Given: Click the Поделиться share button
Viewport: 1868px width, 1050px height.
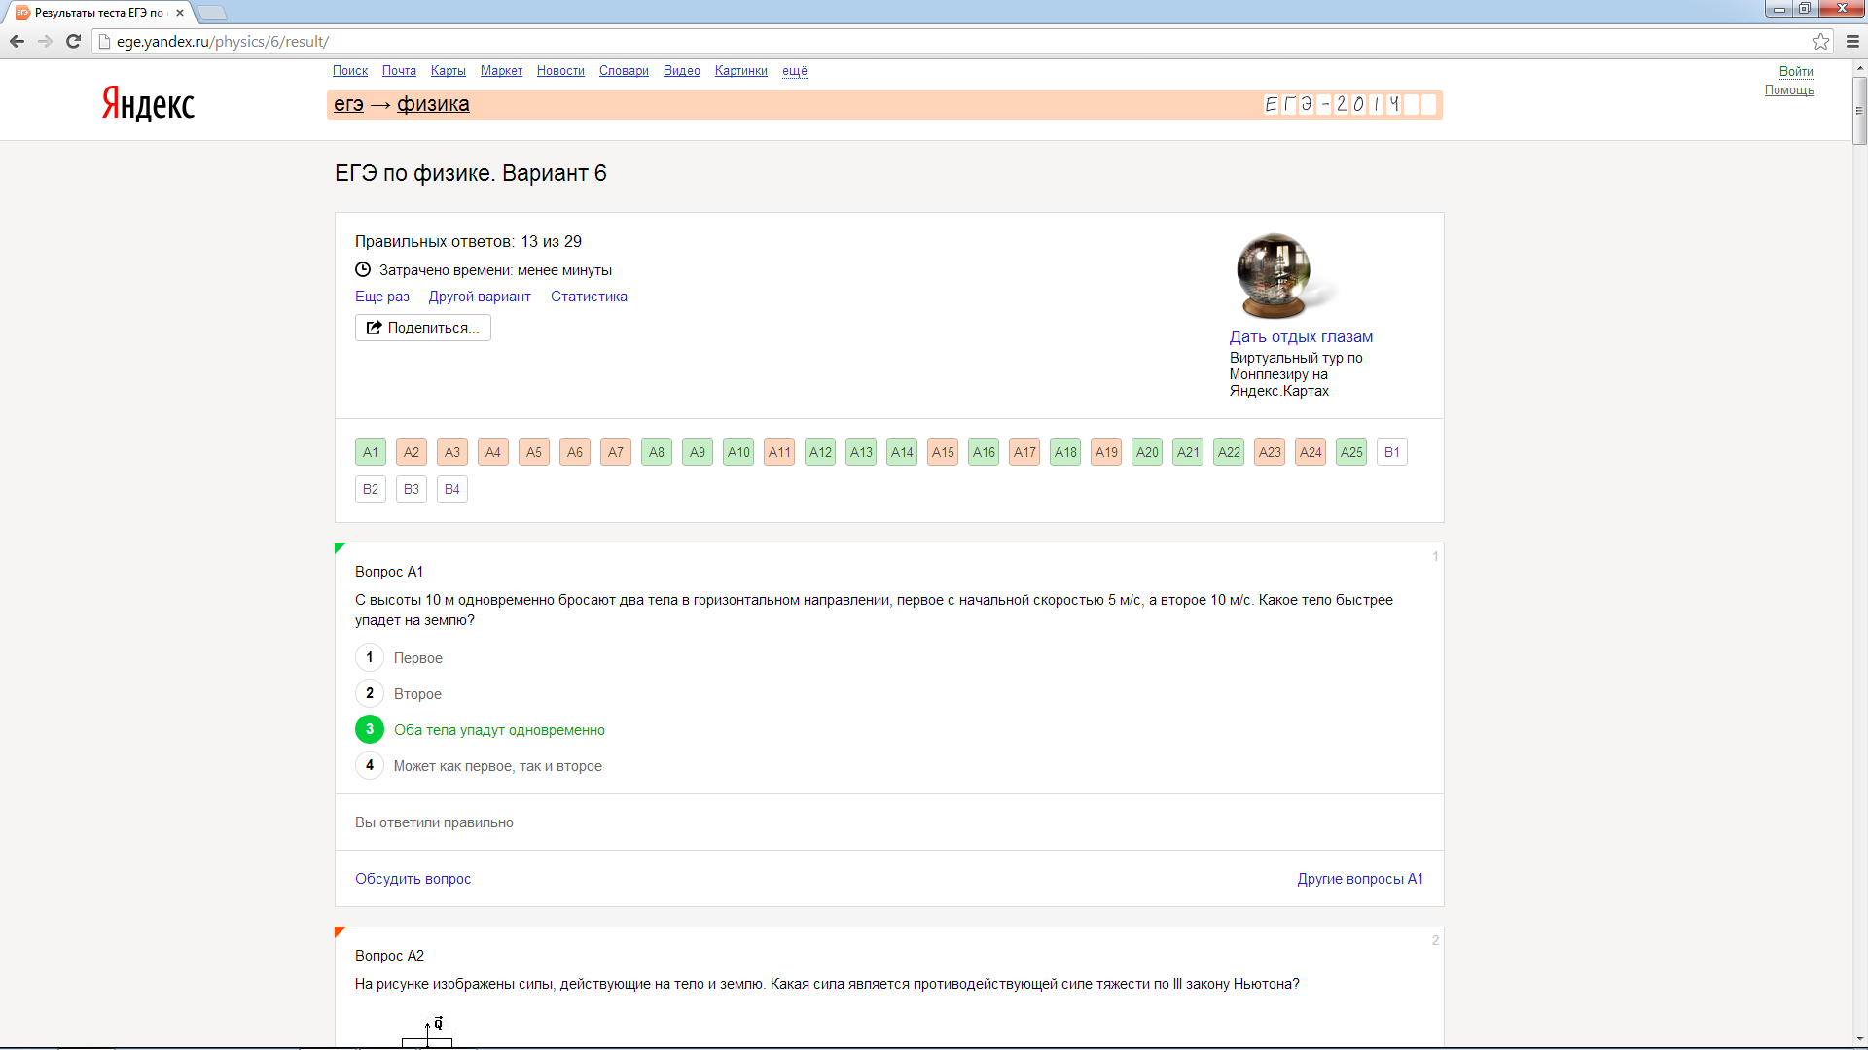Looking at the screenshot, I should (423, 328).
